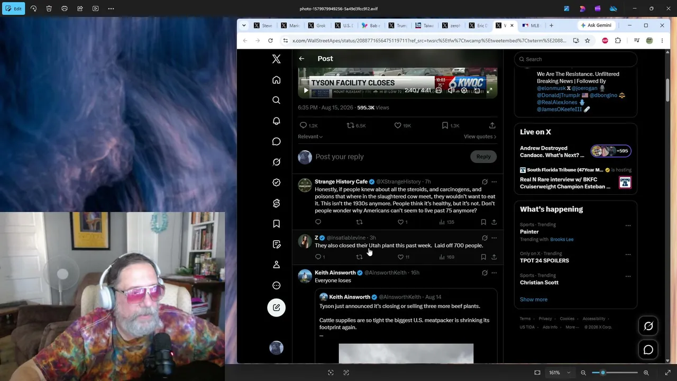Open the Explore search icon in X sidebar

276,100
